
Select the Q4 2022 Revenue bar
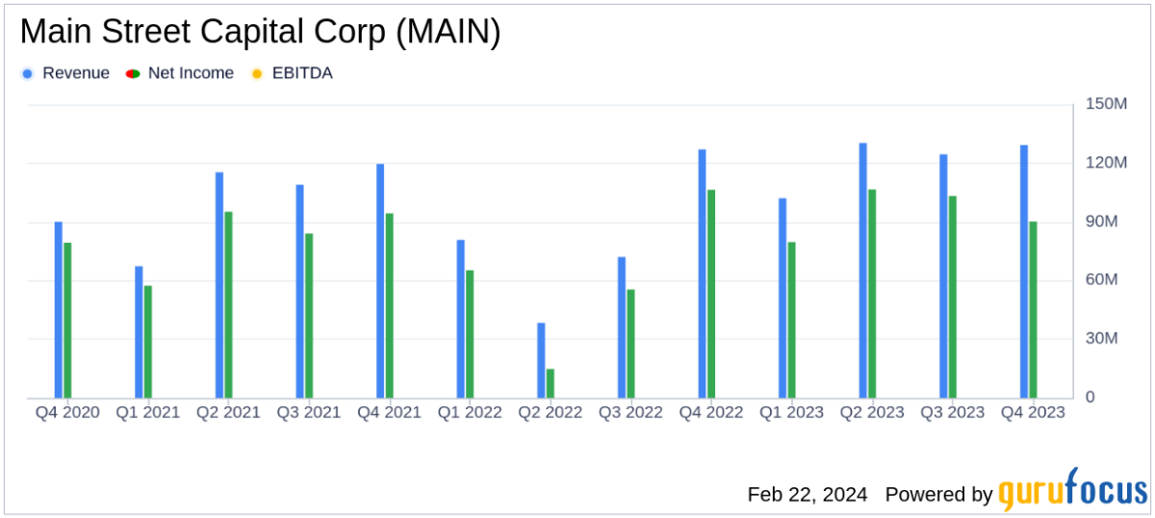tap(703, 274)
